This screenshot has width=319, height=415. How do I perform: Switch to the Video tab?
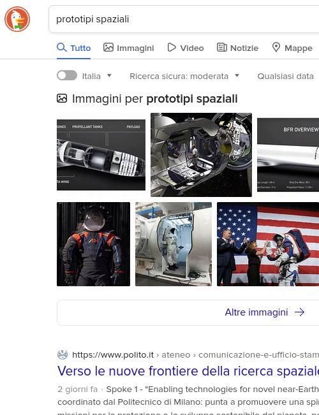[186, 48]
